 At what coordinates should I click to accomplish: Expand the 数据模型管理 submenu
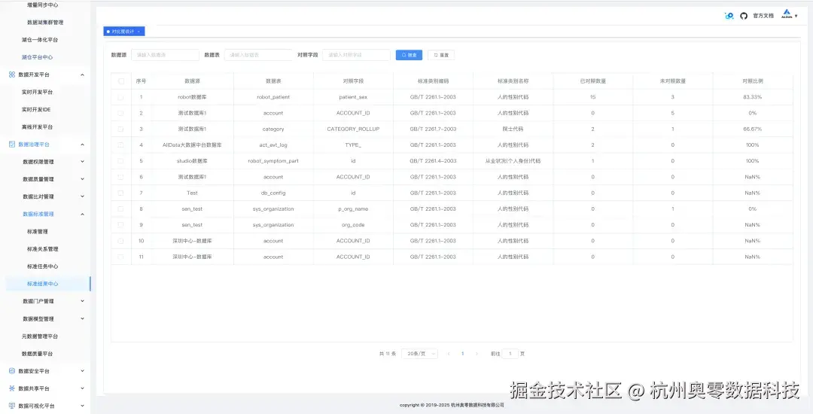83,318
